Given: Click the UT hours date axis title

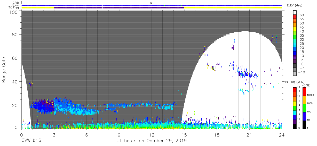Looking at the screenshot, I should click(x=151, y=141).
